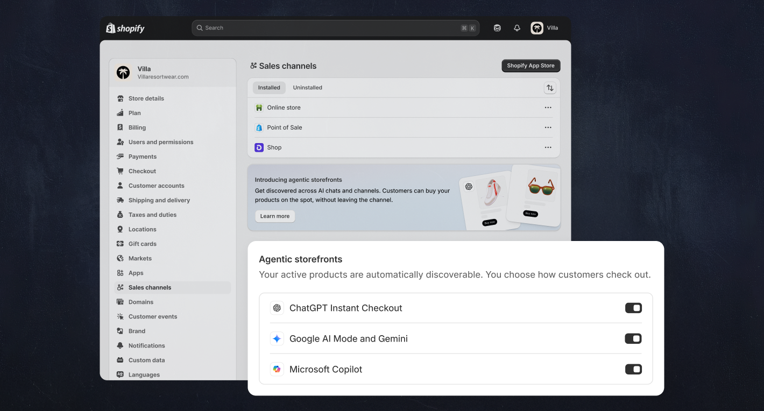
Task: Open the Shop channel options menu
Action: tap(548, 147)
